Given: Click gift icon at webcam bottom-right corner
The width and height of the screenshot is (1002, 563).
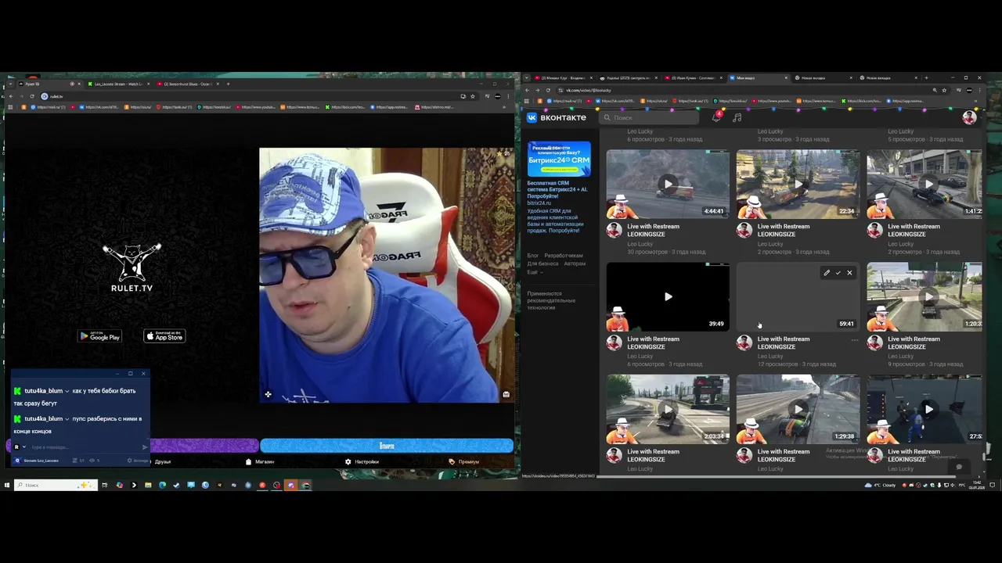Looking at the screenshot, I should pos(506,394).
